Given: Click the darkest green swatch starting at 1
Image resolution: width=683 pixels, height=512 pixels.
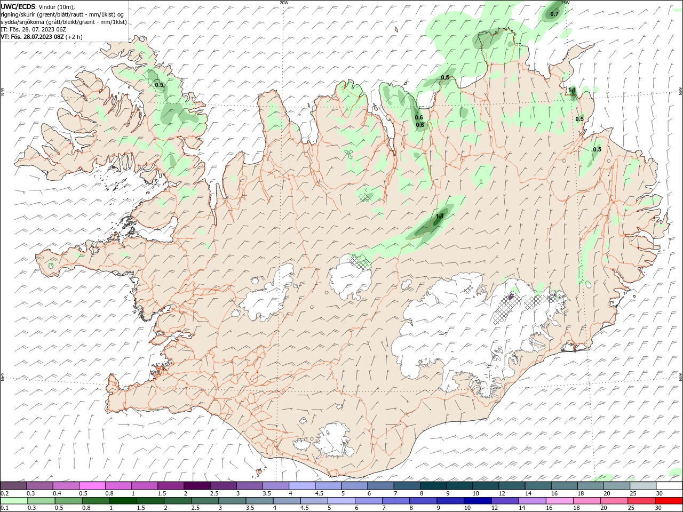Looking at the screenshot, I should [x=123, y=501].
